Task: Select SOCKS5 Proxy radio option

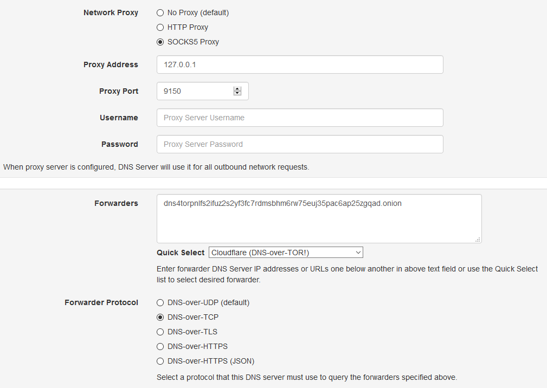Action: click(160, 42)
